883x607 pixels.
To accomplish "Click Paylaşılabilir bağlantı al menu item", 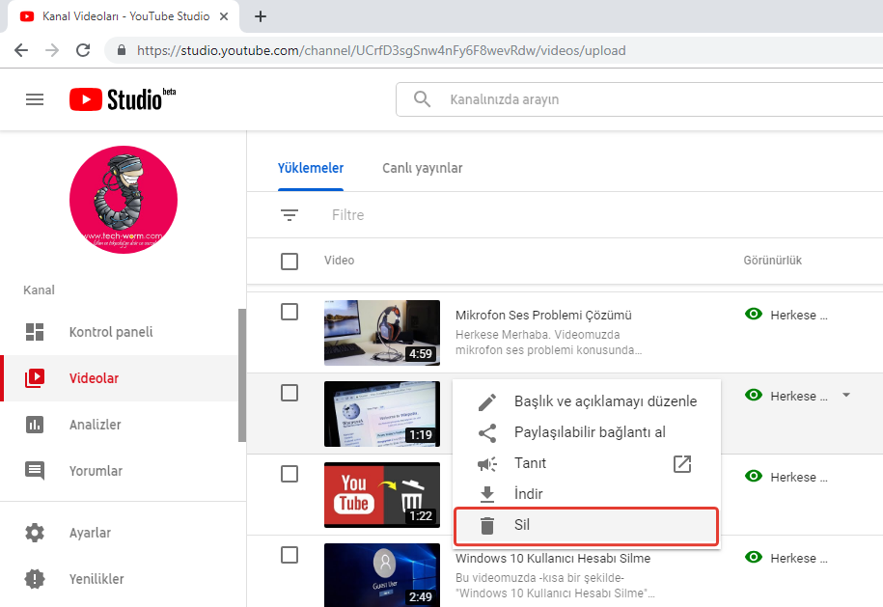I will coord(590,432).
